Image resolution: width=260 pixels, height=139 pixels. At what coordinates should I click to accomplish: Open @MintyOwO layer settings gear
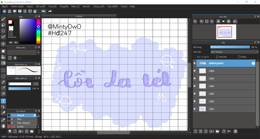253,63
